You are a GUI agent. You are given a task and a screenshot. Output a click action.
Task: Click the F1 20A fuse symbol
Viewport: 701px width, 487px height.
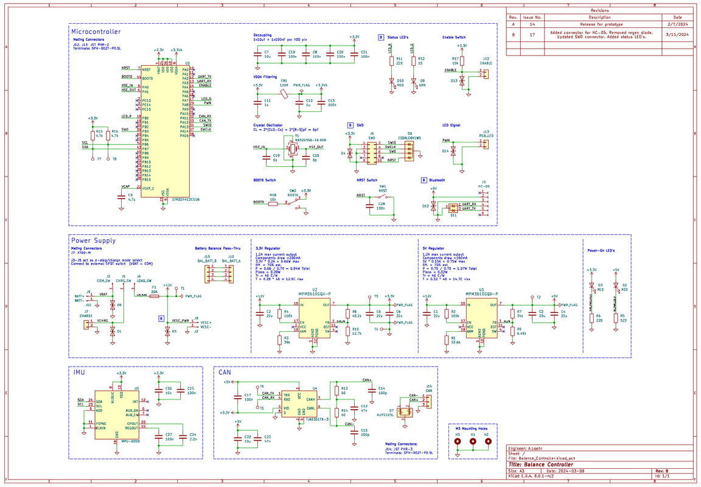pyautogui.click(x=154, y=296)
